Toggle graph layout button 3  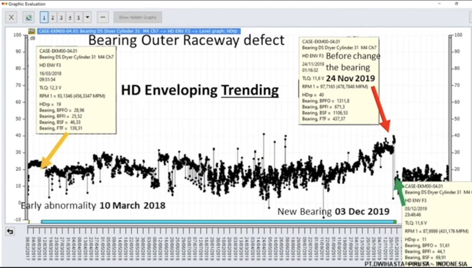point(61,17)
